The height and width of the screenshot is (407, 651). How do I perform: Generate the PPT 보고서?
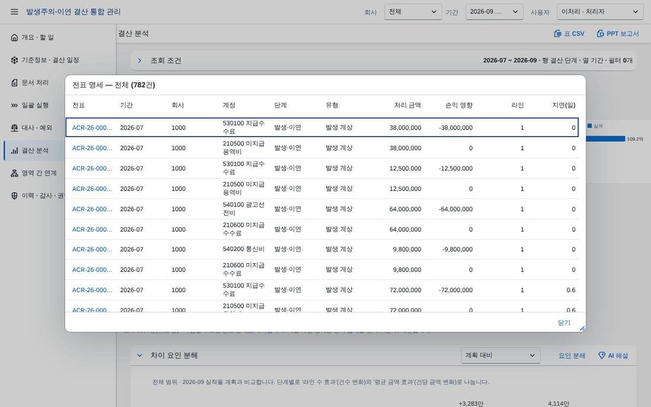point(618,34)
